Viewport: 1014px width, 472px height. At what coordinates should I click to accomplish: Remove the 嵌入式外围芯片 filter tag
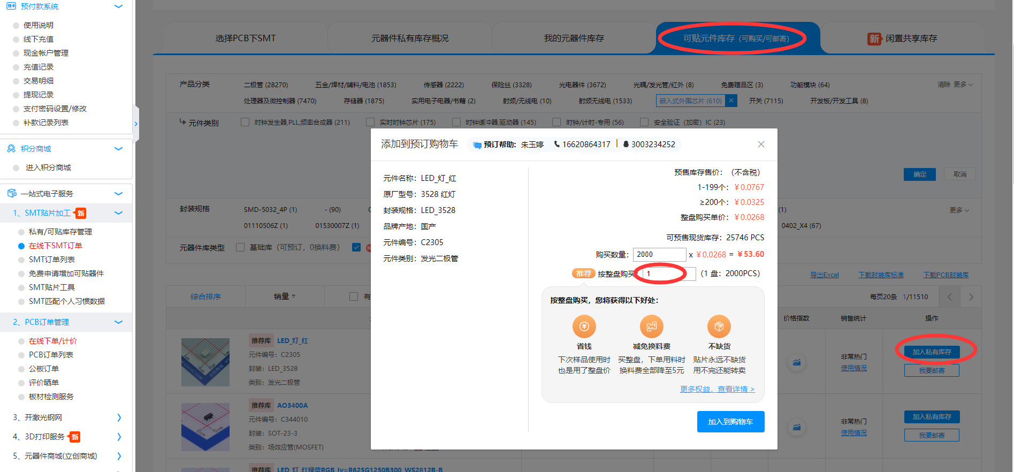click(731, 101)
